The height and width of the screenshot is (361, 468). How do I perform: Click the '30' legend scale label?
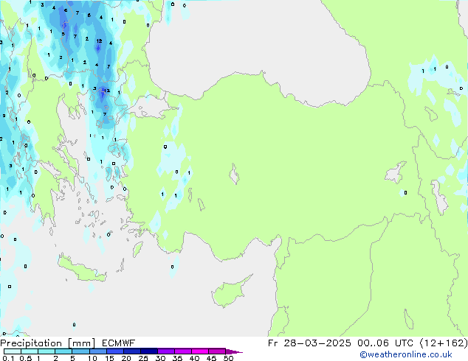160,358
